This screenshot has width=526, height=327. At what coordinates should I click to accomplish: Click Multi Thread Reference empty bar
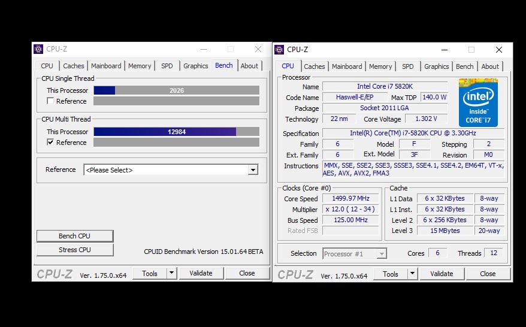point(177,142)
